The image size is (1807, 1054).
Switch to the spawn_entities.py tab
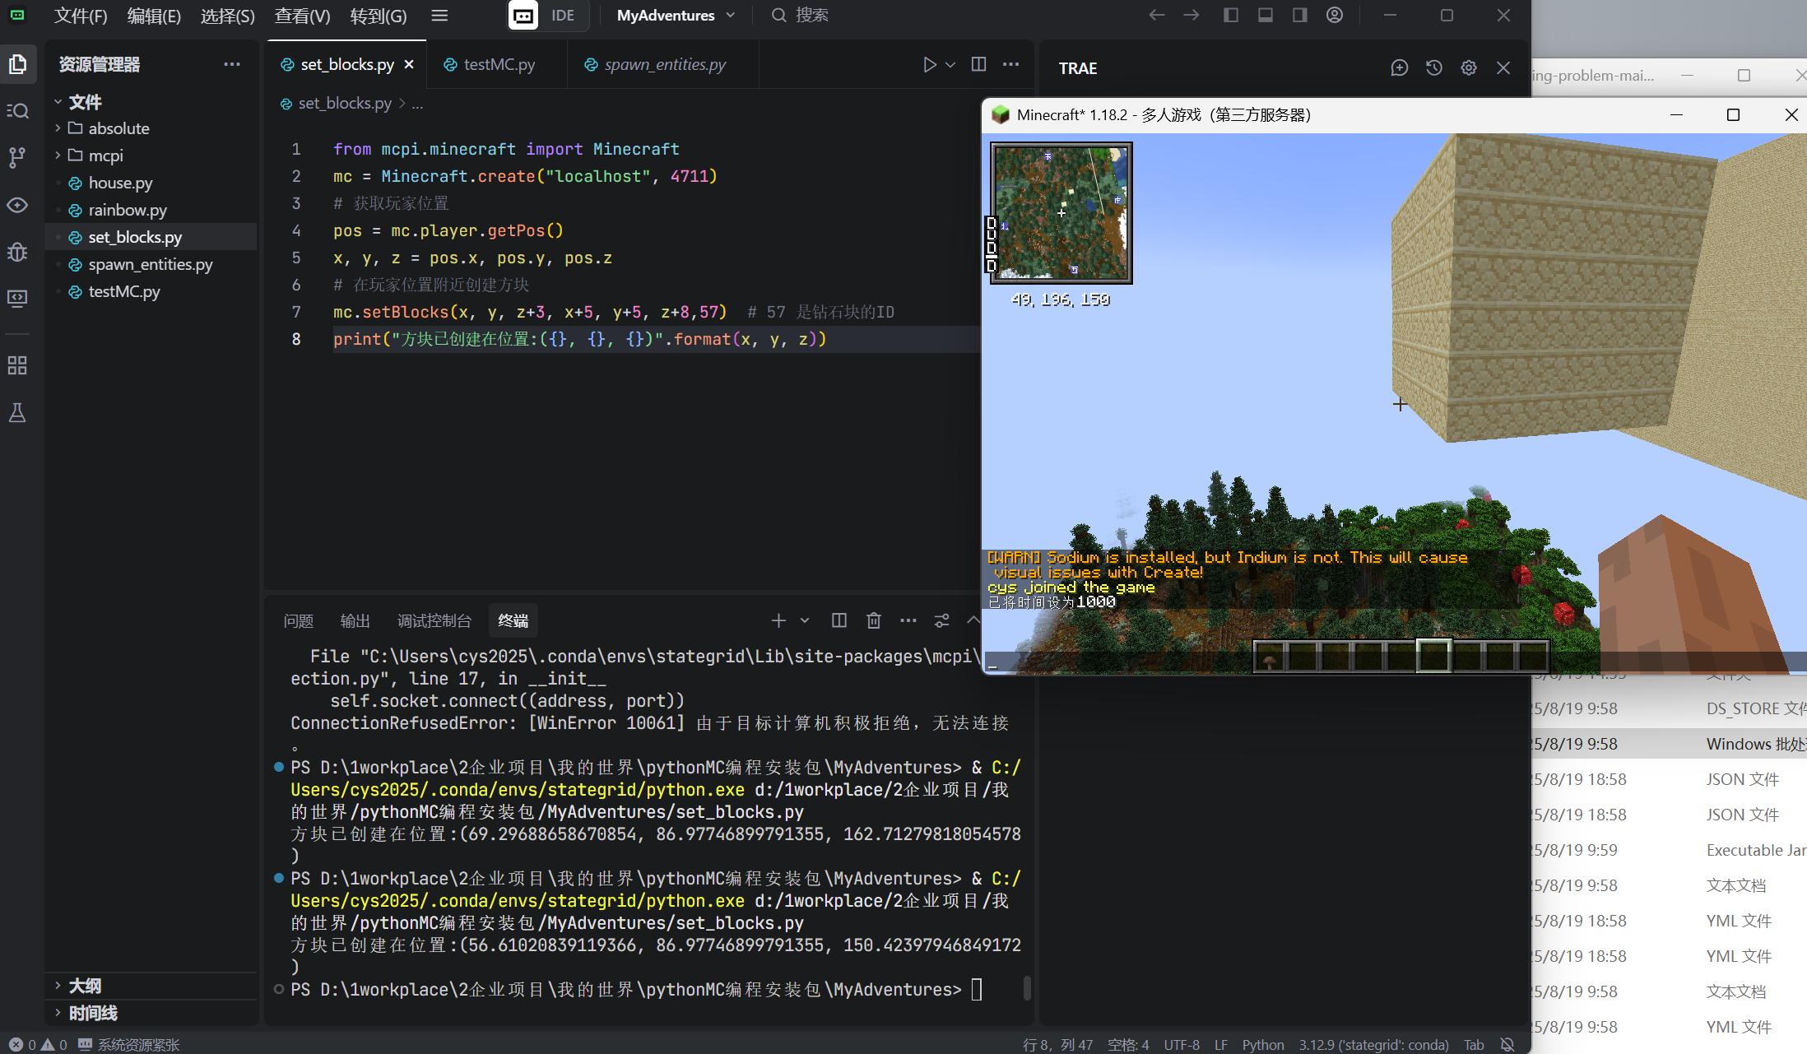pyautogui.click(x=665, y=64)
